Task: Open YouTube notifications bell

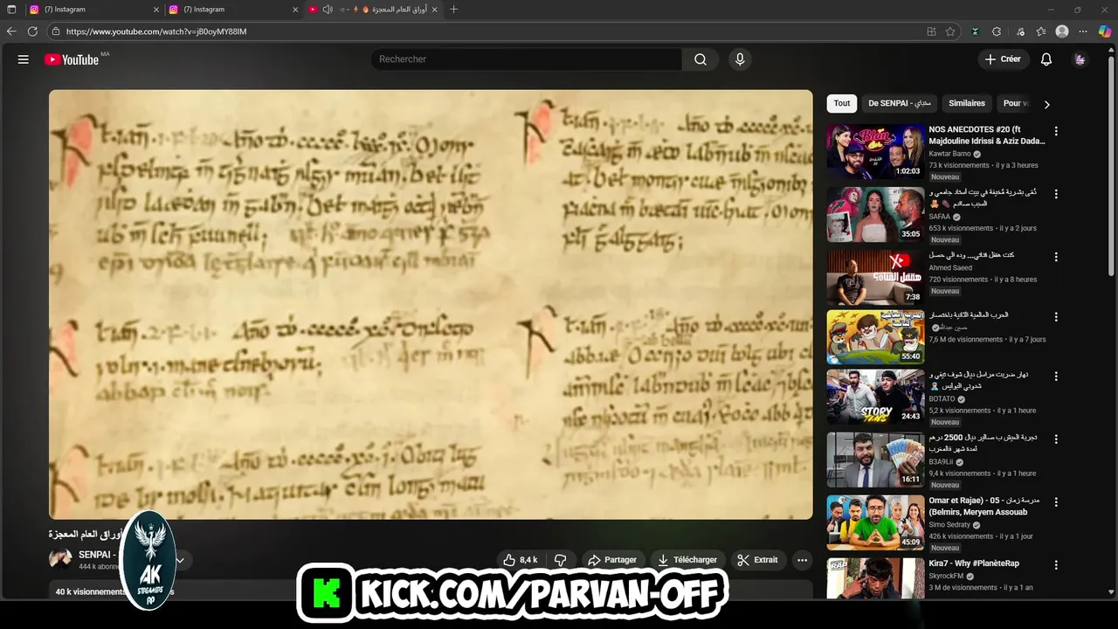Action: tap(1046, 59)
